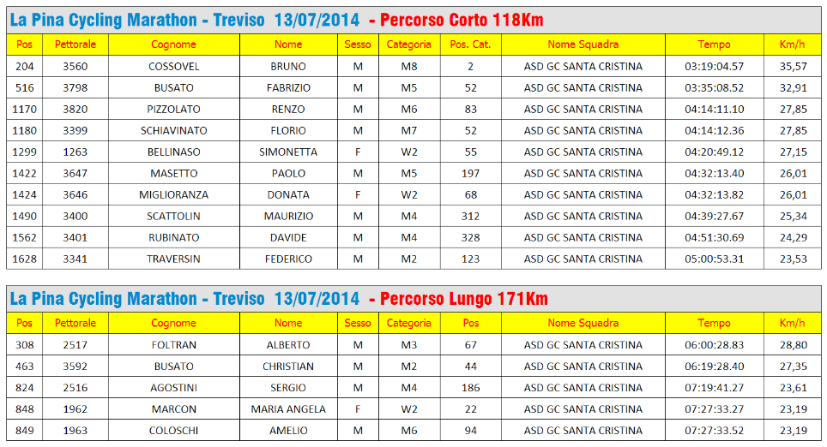Select surname COLOSCHI
Viewport: 827px width, 447px height.
click(x=173, y=431)
